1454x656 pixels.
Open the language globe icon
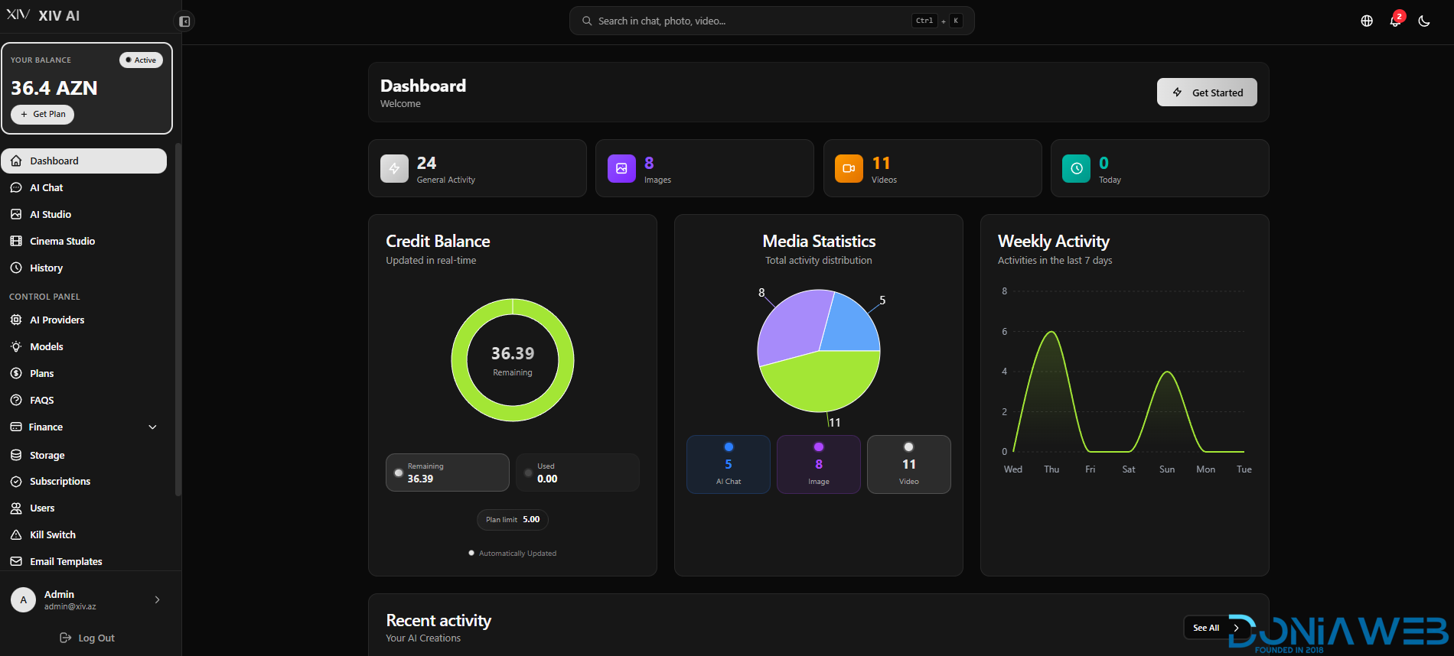1367,21
